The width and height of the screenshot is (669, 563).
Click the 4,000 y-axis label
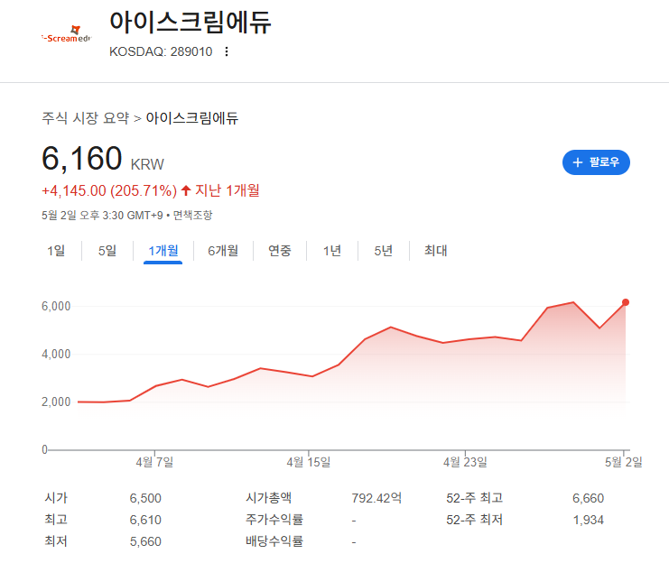[x=56, y=354]
